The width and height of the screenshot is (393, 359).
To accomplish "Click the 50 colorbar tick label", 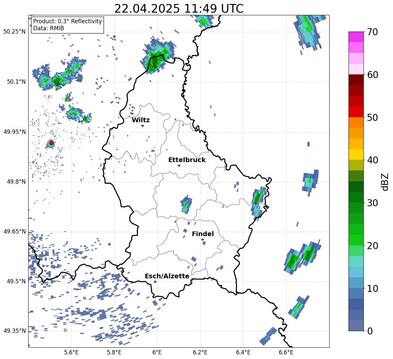I will (x=372, y=118).
